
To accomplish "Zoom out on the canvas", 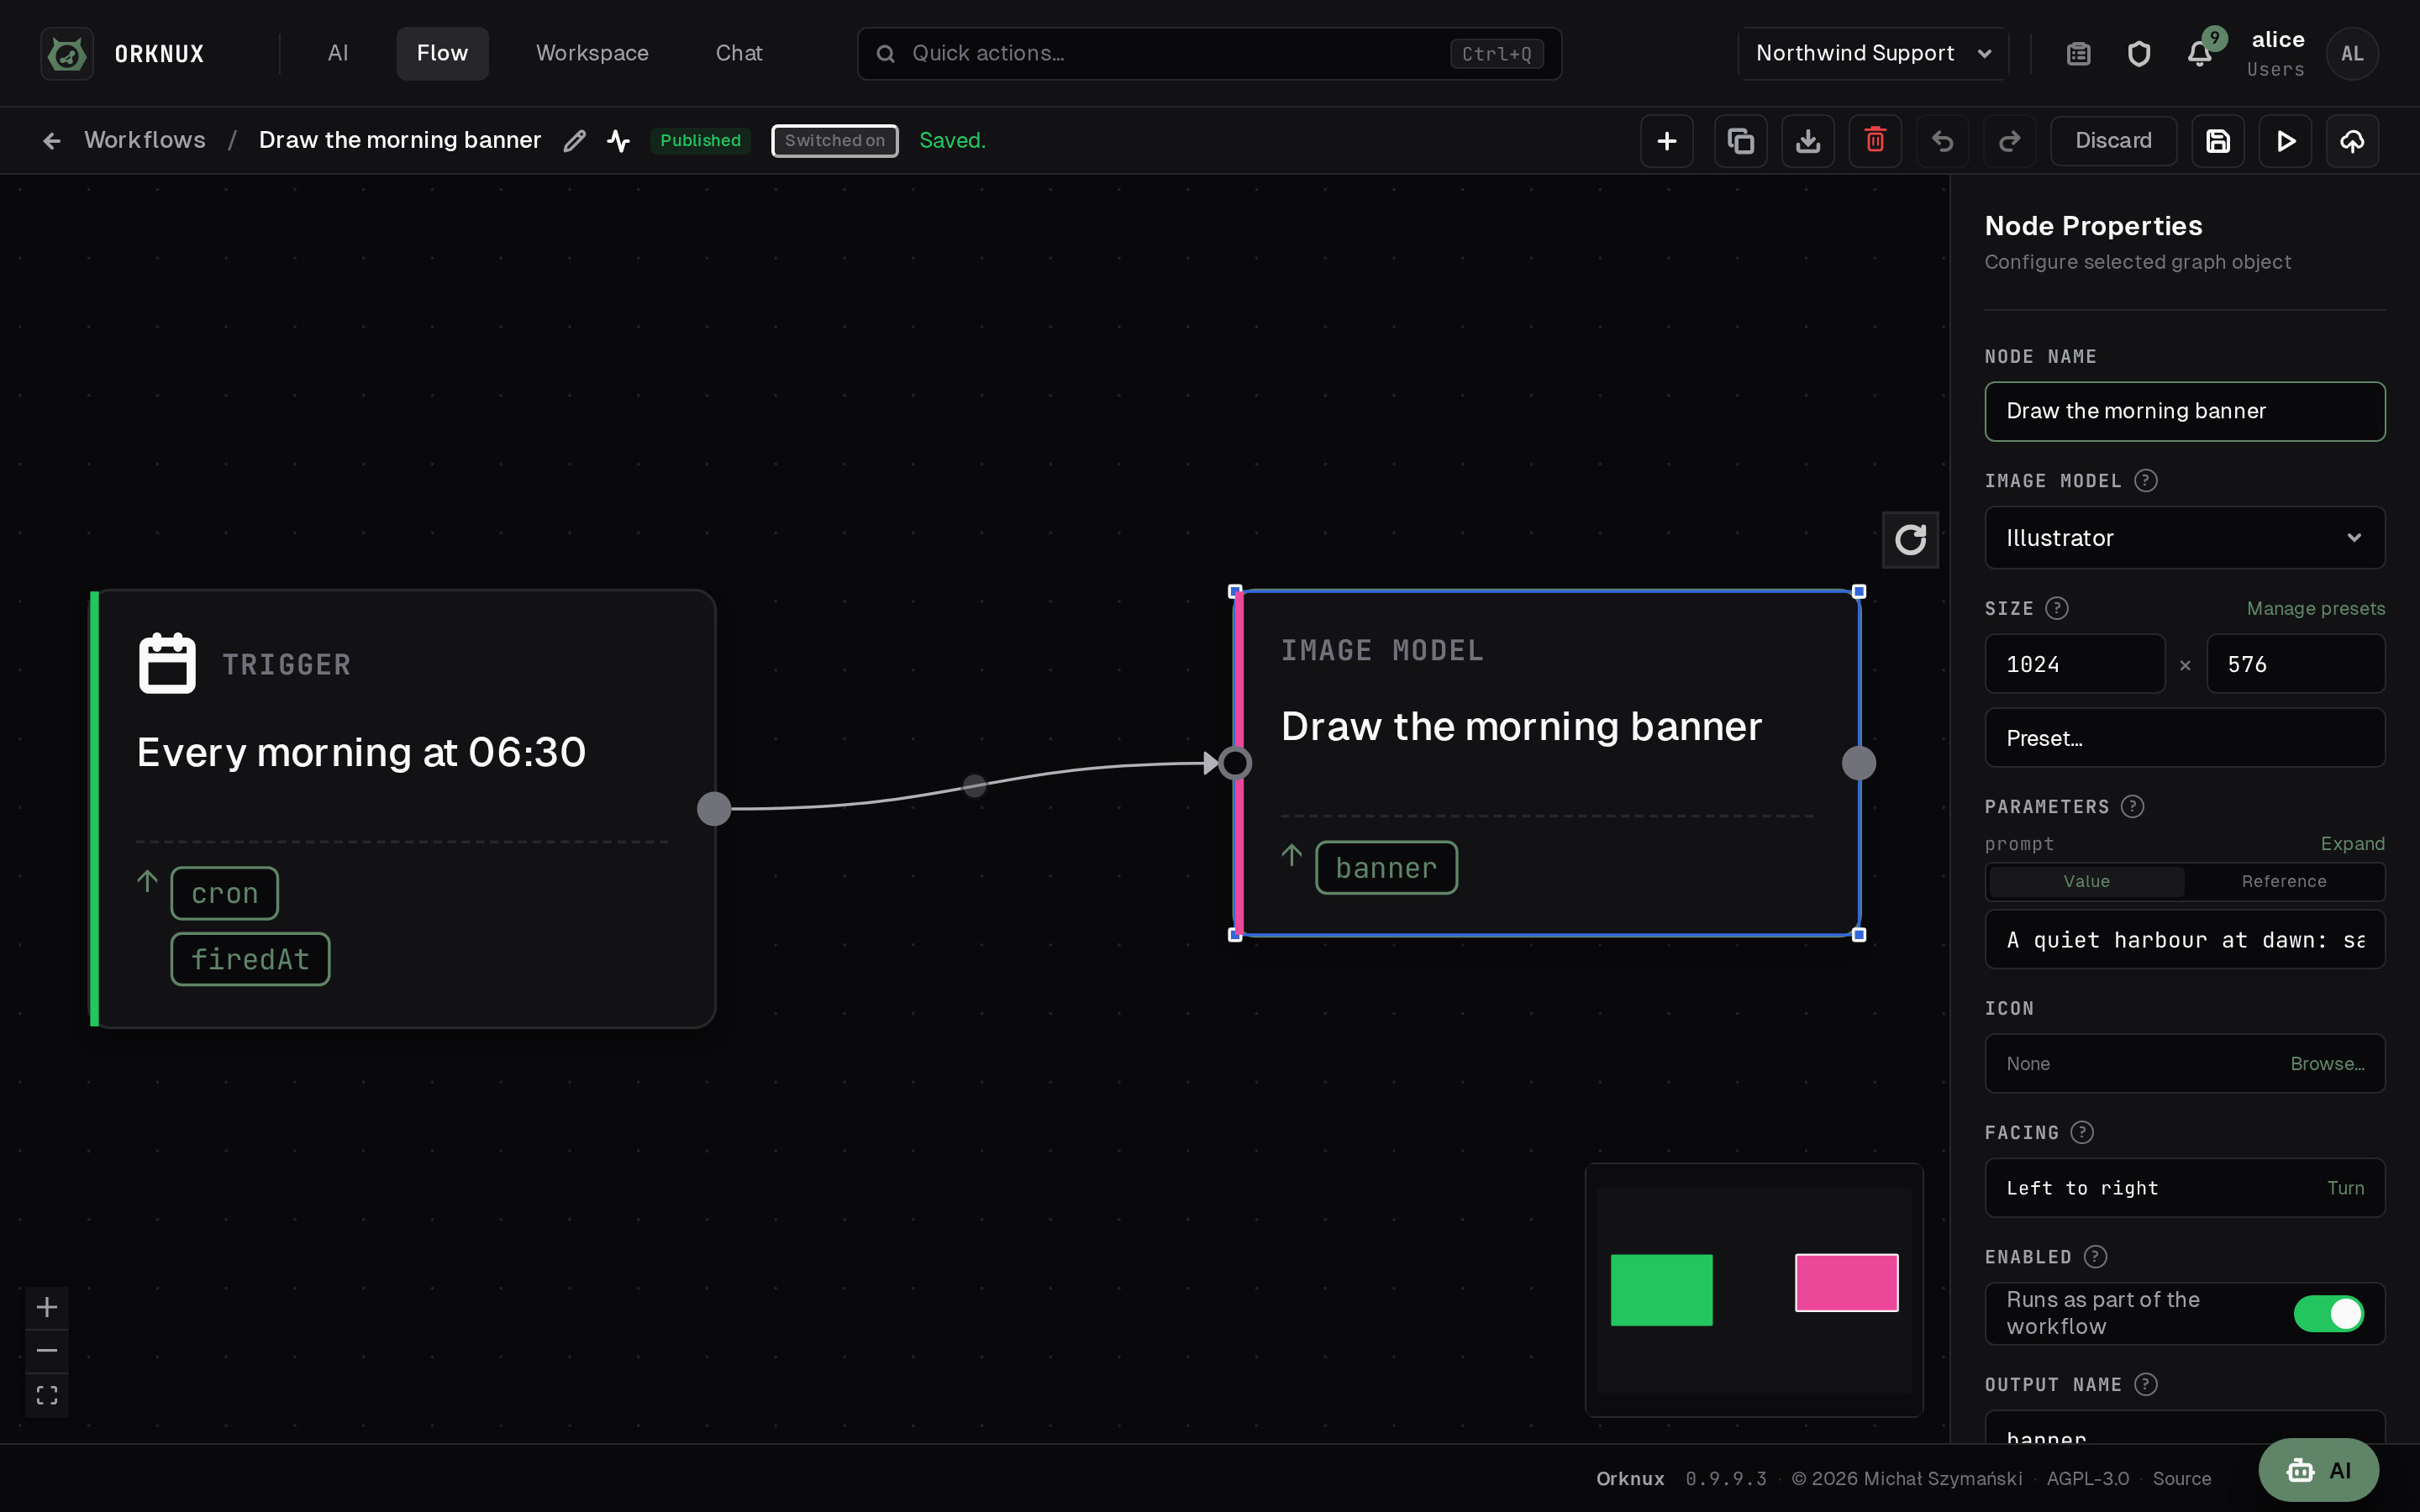I will [x=47, y=1351].
